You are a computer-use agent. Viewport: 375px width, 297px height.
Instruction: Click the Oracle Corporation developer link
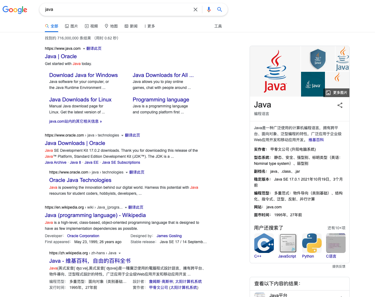[x=83, y=236]
